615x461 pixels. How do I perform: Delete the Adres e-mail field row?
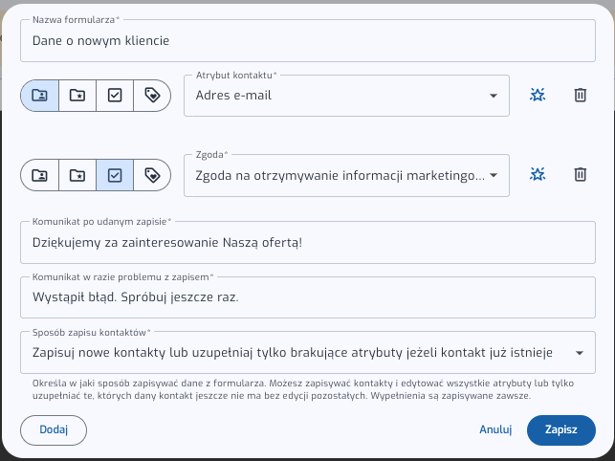[580, 95]
